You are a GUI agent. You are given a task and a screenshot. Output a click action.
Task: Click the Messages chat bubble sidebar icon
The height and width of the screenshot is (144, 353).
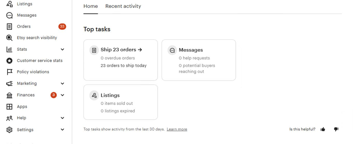pos(9,15)
